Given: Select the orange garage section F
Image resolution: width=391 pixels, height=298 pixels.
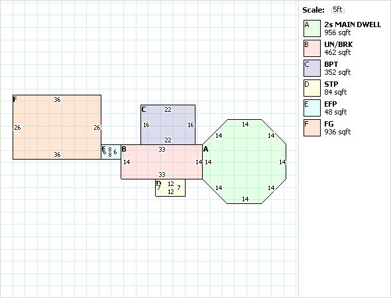Looking at the screenshot, I should (x=57, y=127).
